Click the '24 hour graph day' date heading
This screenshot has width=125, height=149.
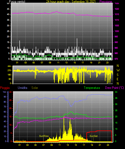(x=71, y=2)
